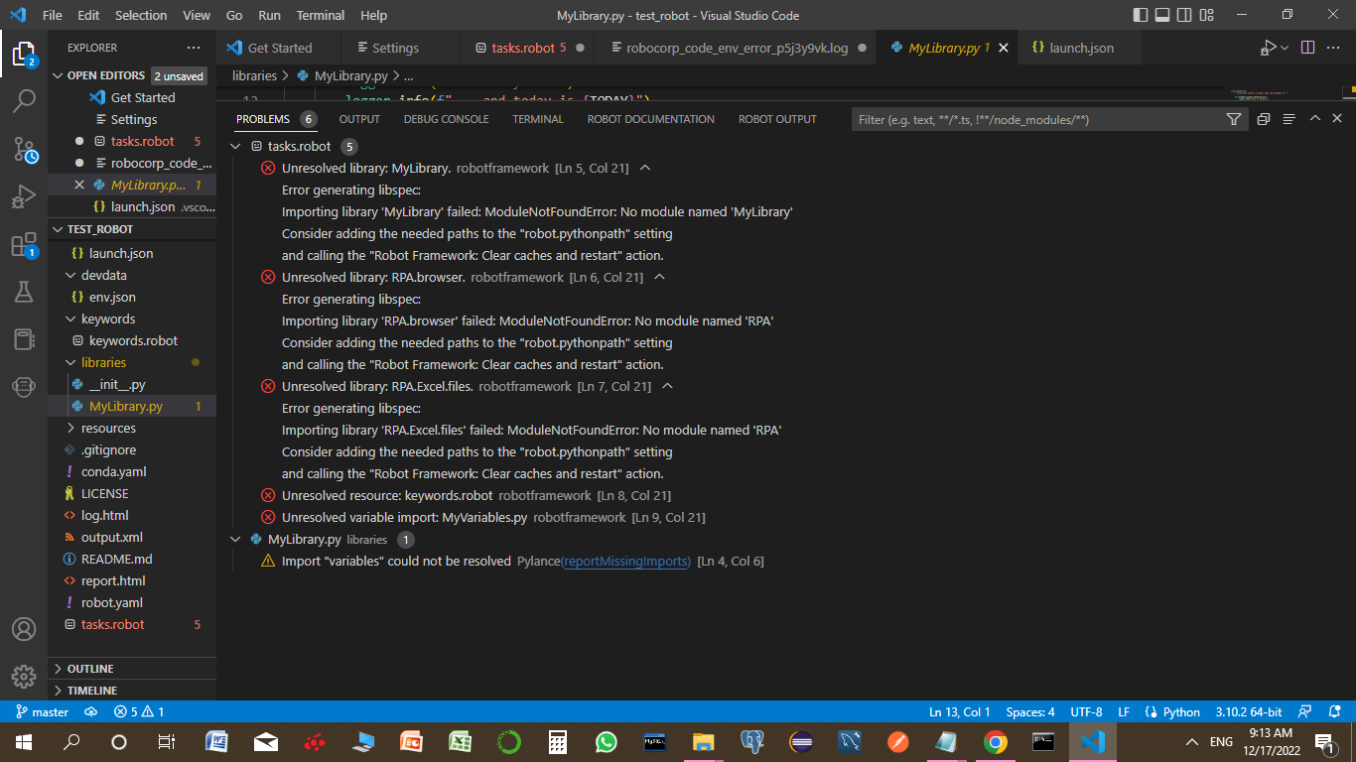Open WhatsApp from the taskbar
The image size is (1356, 762).
(606, 741)
